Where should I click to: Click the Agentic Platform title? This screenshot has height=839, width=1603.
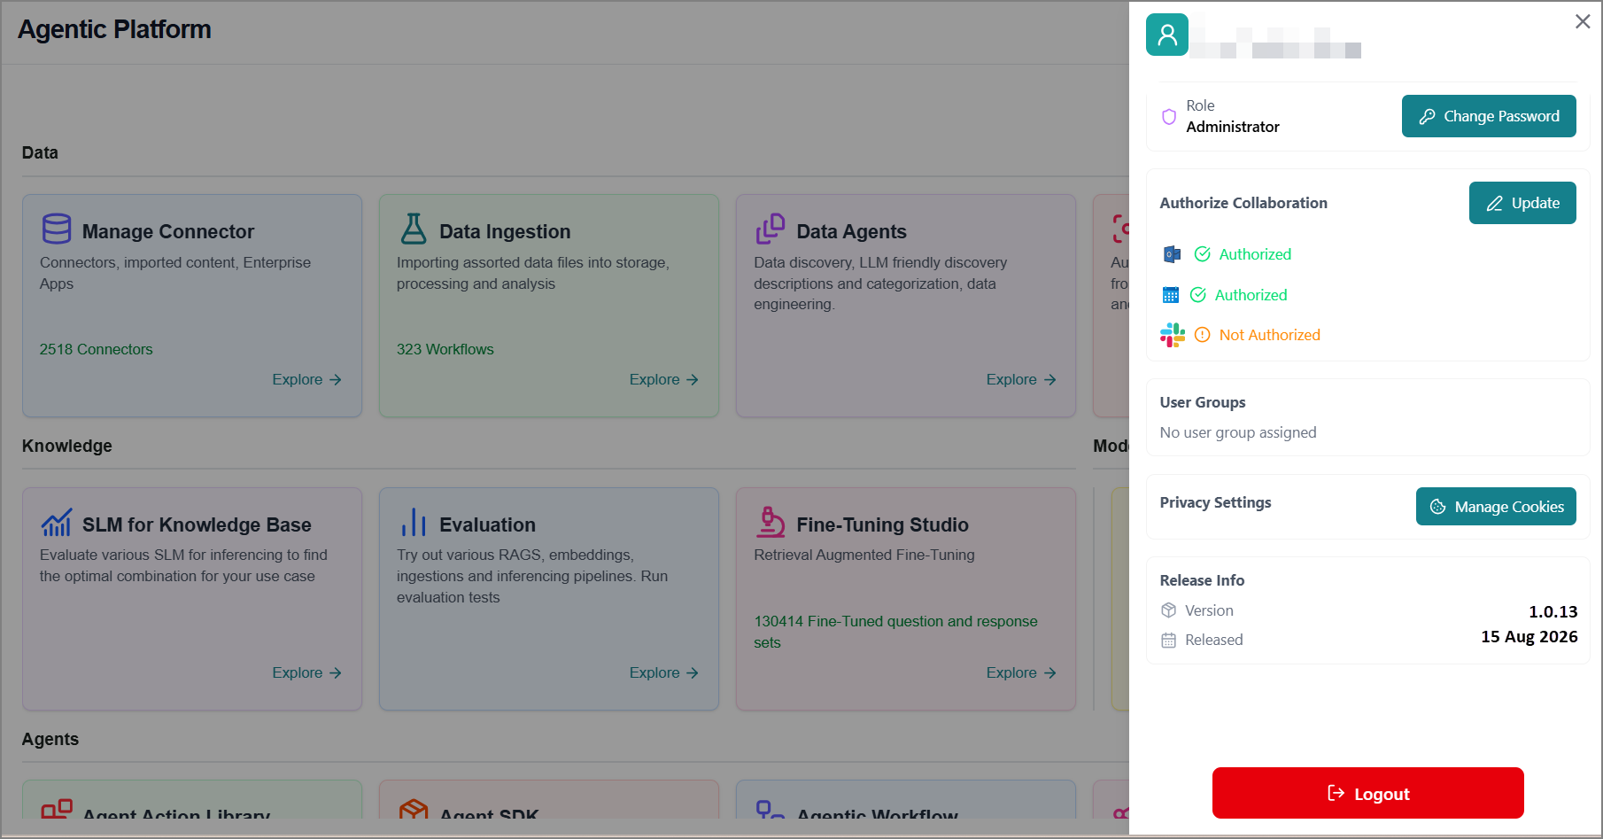(114, 29)
